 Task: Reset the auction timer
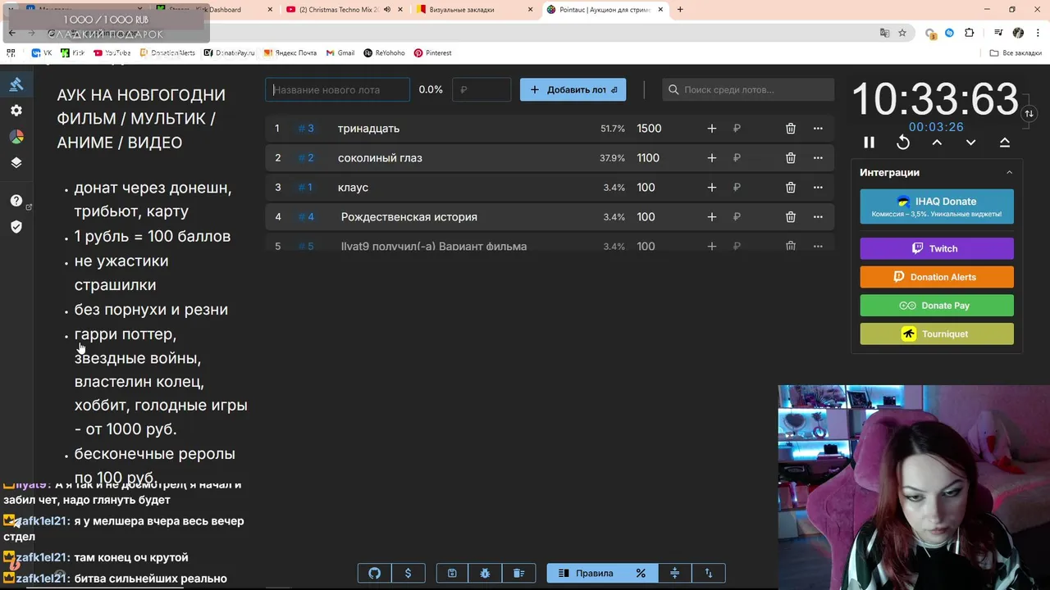coord(903,143)
